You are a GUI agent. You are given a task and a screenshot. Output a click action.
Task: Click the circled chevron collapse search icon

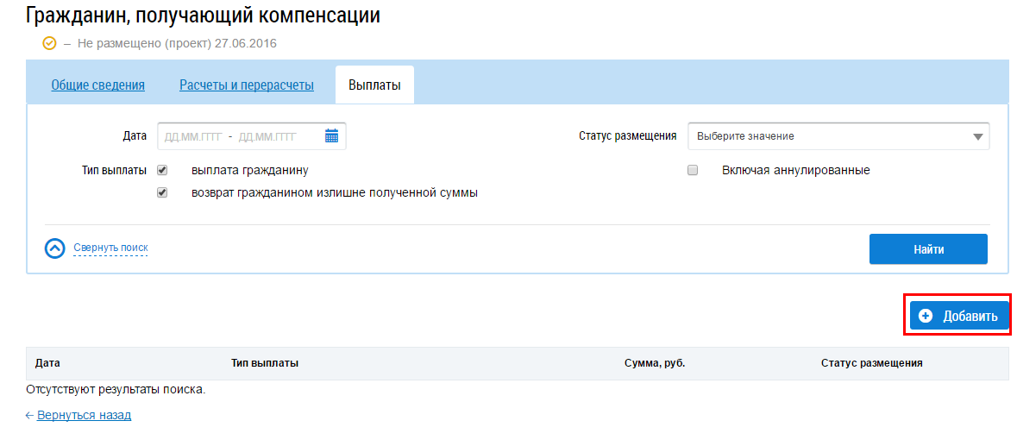55,248
